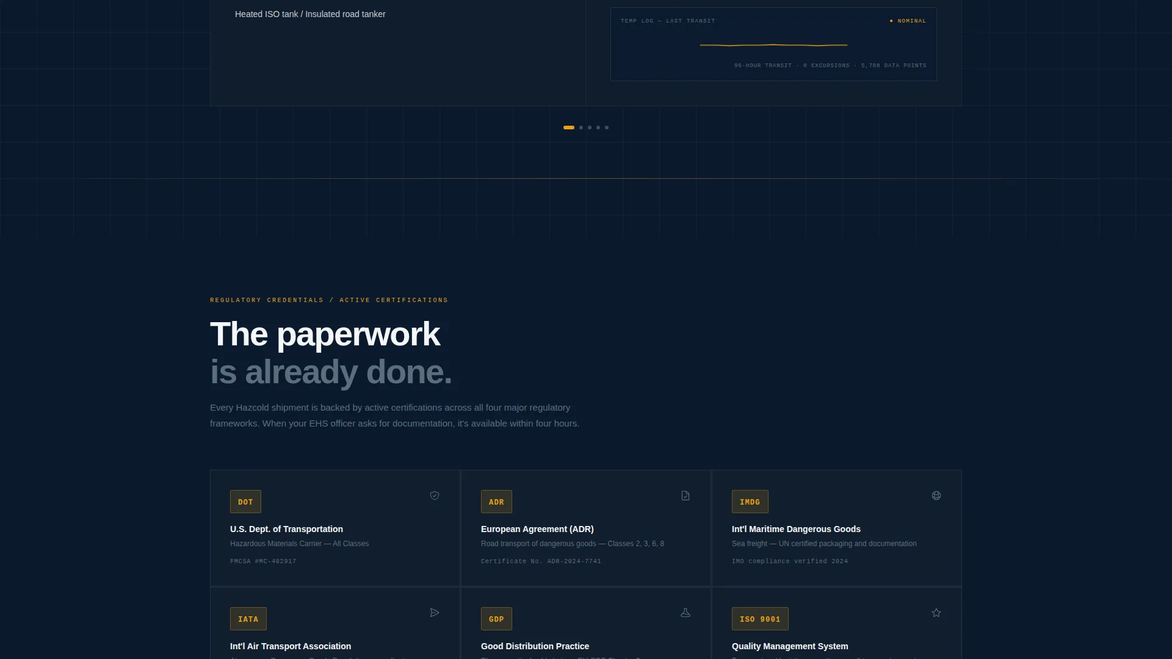Click Heated ISO tank / Insulated road tanker

point(310,14)
